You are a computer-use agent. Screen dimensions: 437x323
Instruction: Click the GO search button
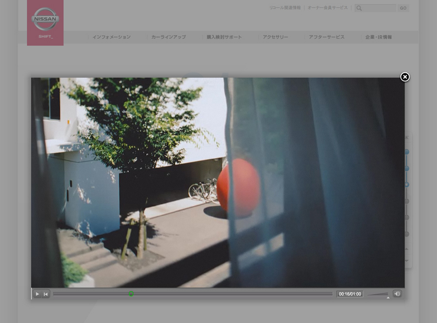point(403,8)
